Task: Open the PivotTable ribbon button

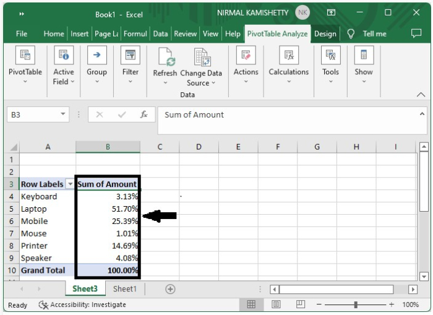Action: [25, 56]
